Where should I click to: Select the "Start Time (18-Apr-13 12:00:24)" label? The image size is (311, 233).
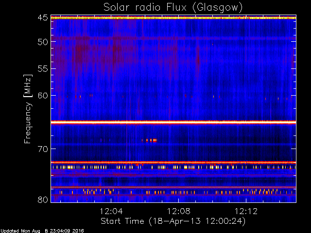(173, 221)
